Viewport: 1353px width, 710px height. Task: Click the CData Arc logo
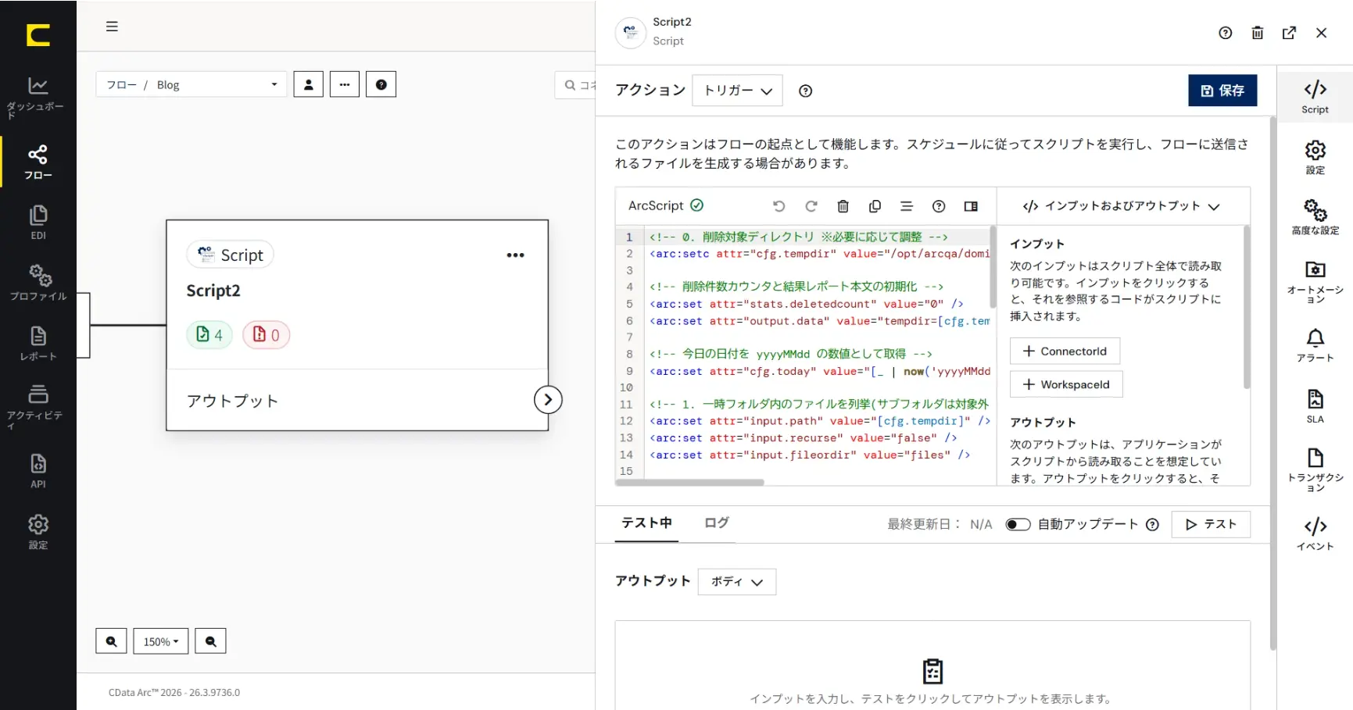pyautogui.click(x=38, y=35)
